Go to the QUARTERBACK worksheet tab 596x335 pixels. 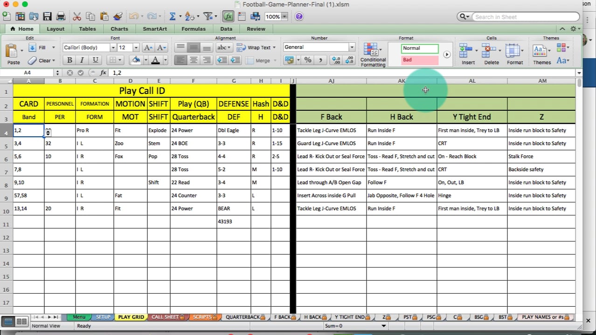coord(245,317)
